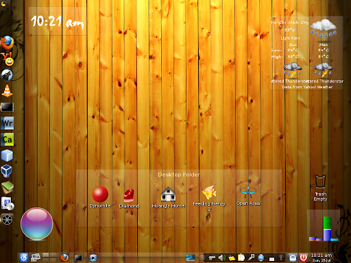The image size is (351, 263).
Task: Click 'Data from Yahoo! Weather' text
Action: pos(307,87)
